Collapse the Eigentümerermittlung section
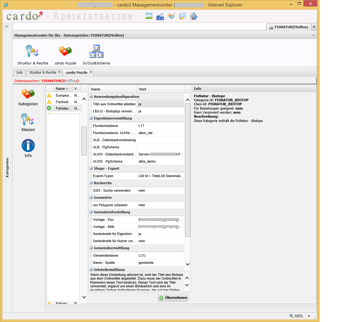 pos(91,118)
